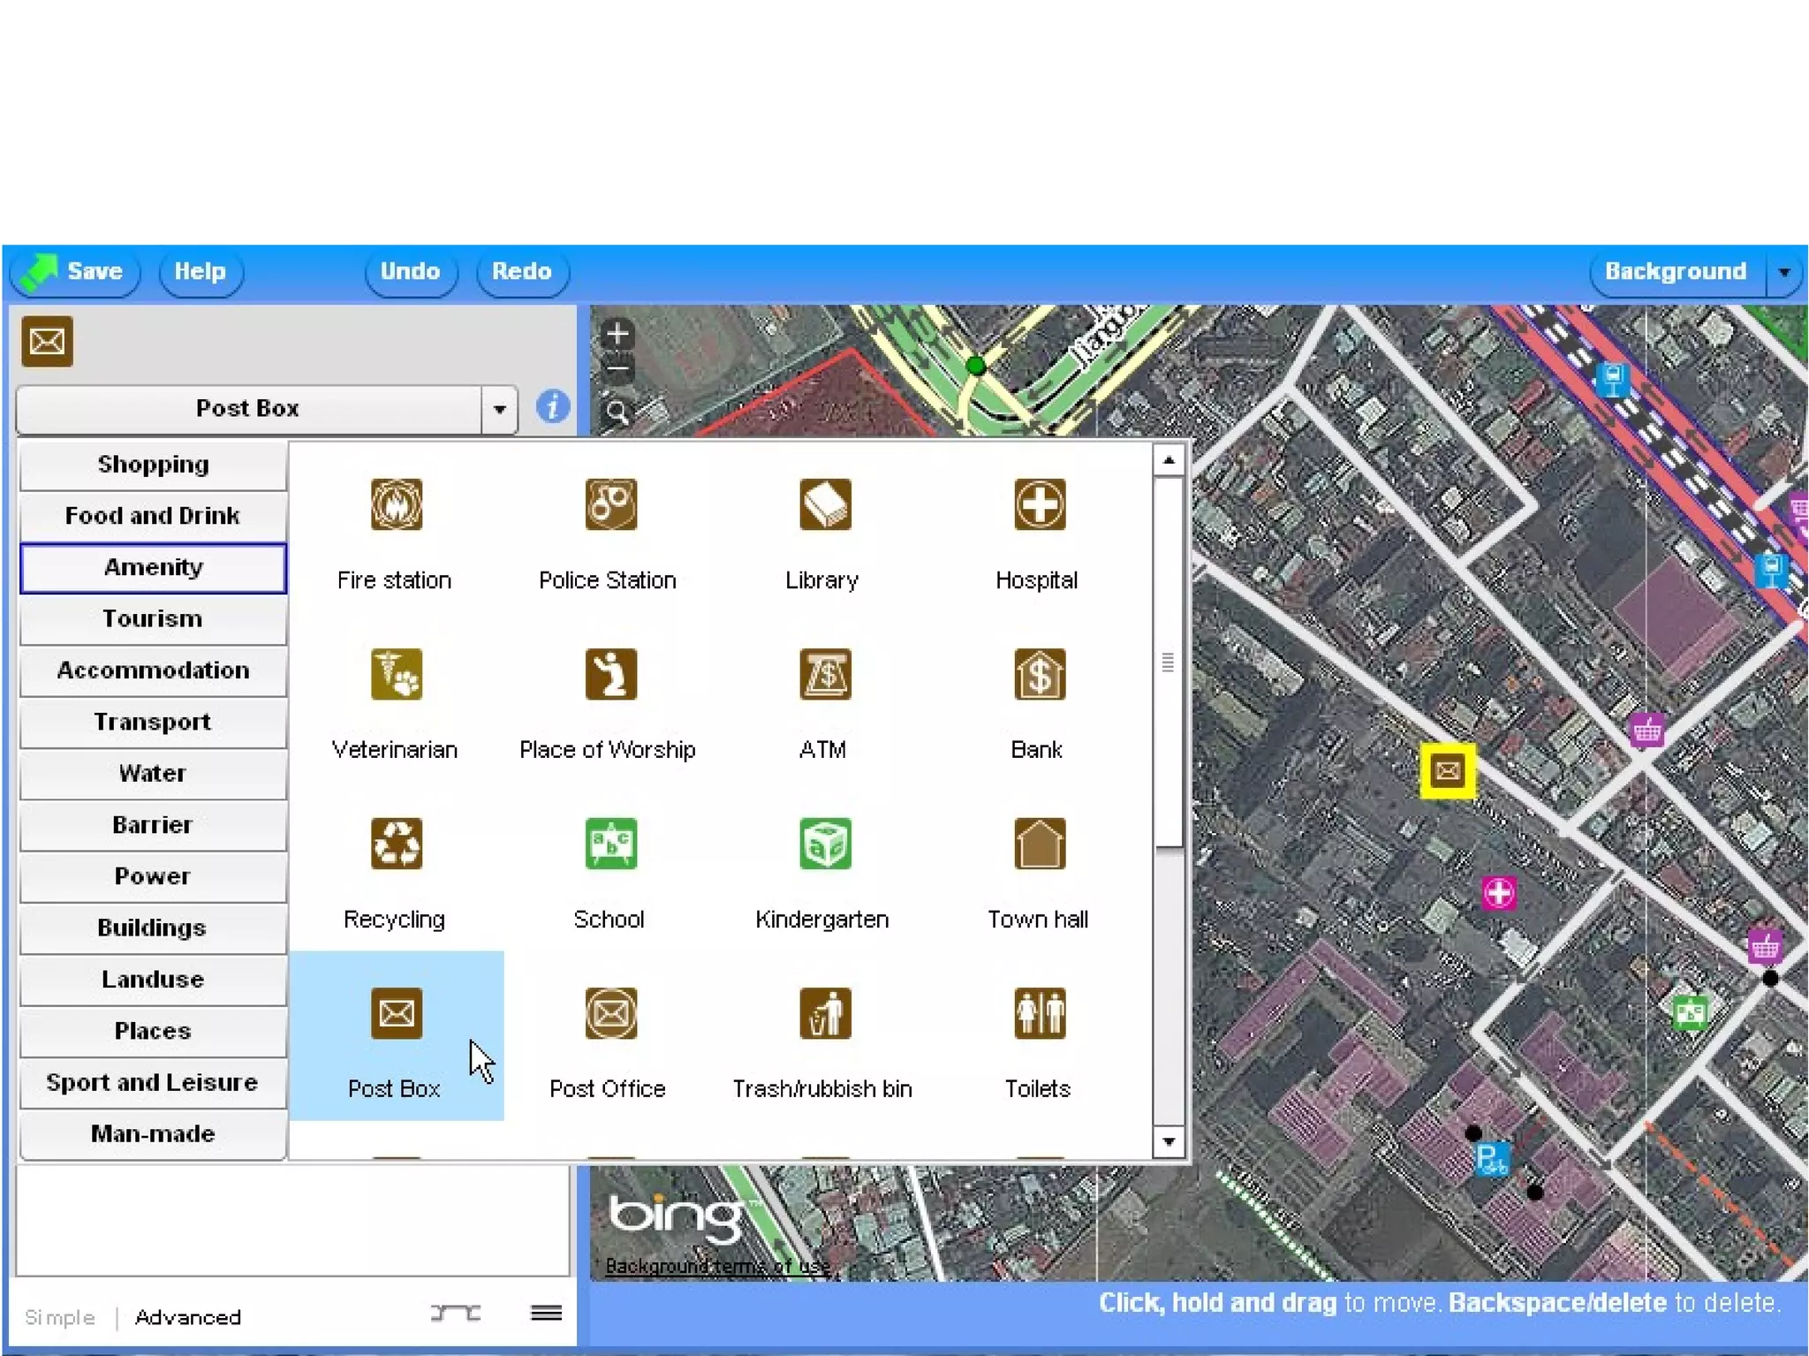Click the map search magnifier icon

(617, 412)
